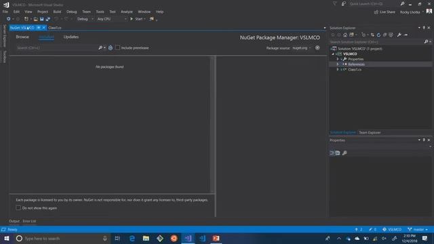Viewport: 434px width, 244px height.
Task: Open Microsoft Edge from taskbar
Action: [x=132, y=238]
